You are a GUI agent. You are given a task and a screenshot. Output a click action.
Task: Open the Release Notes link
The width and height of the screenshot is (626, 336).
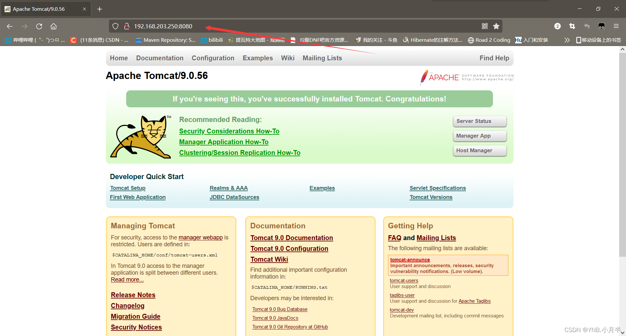[133, 295]
